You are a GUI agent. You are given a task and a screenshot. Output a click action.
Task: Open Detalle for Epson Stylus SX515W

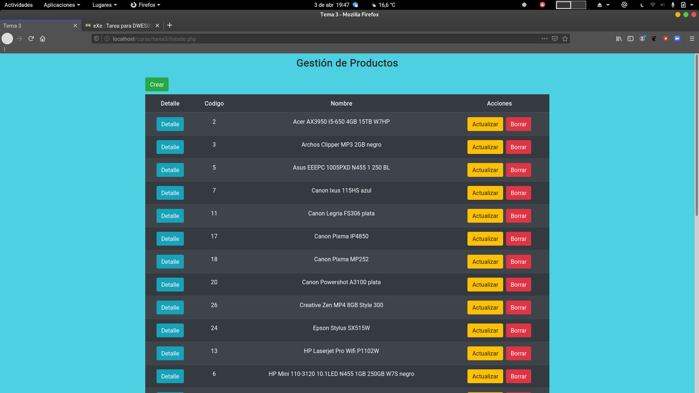[170, 330]
